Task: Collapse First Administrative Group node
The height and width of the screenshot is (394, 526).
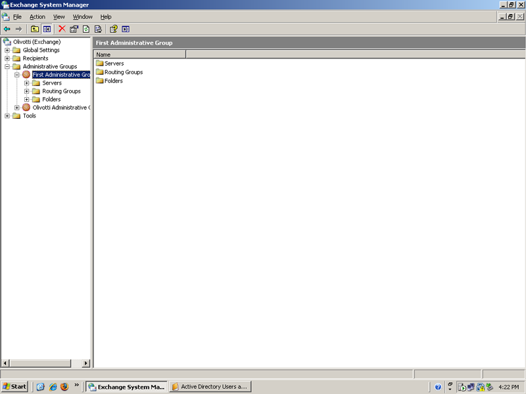Action: pos(17,75)
